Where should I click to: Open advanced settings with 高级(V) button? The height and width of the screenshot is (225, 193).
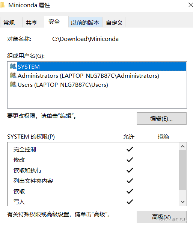point(161,217)
